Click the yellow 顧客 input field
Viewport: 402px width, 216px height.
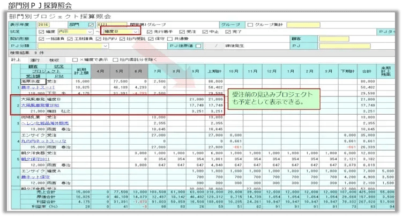coord(332,39)
